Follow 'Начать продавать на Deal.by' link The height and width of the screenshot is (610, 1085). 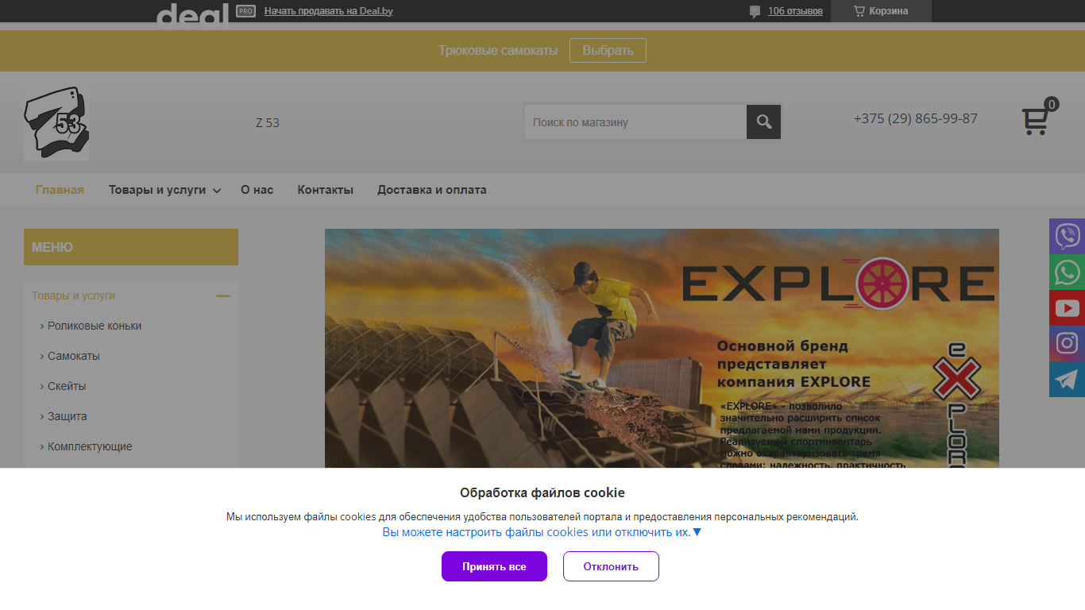[x=329, y=11]
